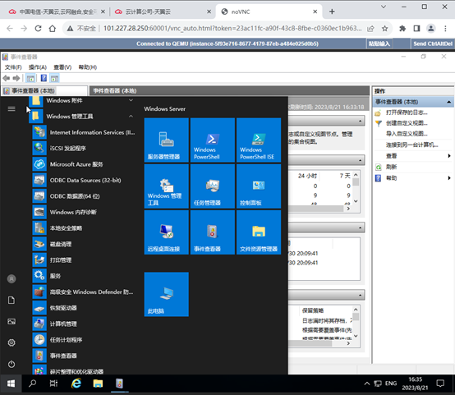The width and height of the screenshot is (455, 395).
Task: Show hidden system tray icons
Action: [367, 384]
